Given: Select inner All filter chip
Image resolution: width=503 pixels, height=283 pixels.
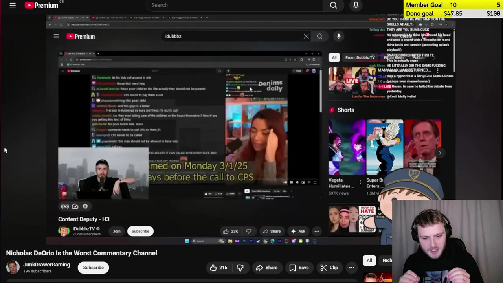Looking at the screenshot, I should click(x=334, y=57).
